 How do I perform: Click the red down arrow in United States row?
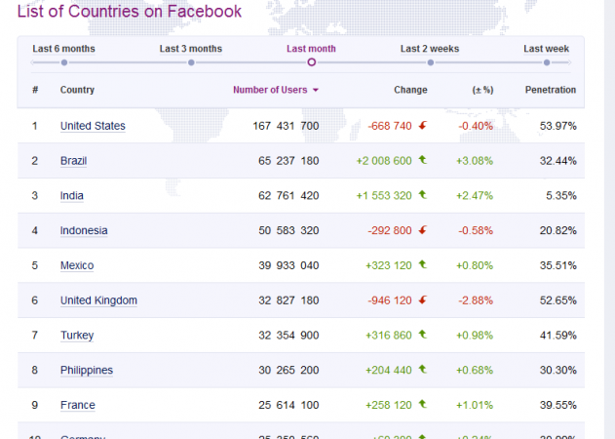423,126
